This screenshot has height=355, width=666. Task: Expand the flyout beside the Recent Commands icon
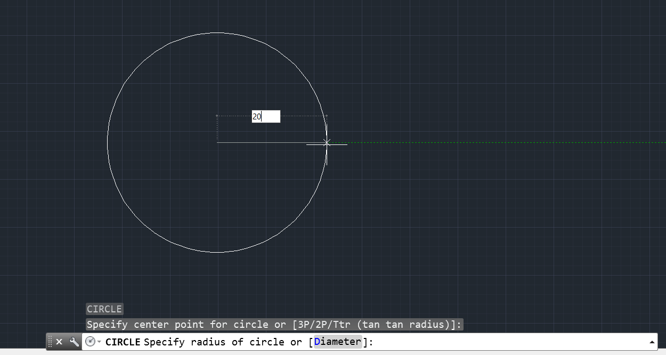click(x=100, y=342)
